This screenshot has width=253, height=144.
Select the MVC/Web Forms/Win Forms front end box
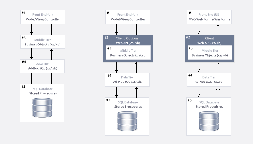click(x=209, y=17)
